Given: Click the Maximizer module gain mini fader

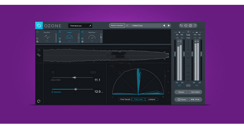Looking at the screenshot, I should [101, 38].
